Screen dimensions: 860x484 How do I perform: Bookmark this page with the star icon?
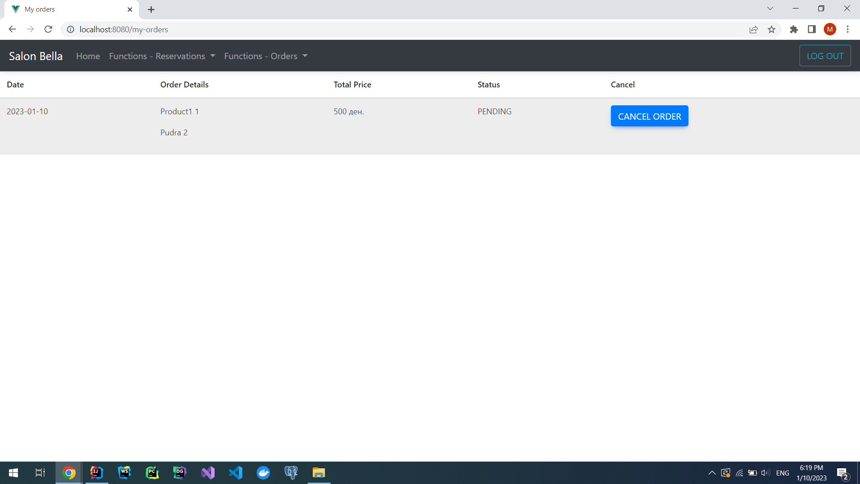click(x=771, y=30)
